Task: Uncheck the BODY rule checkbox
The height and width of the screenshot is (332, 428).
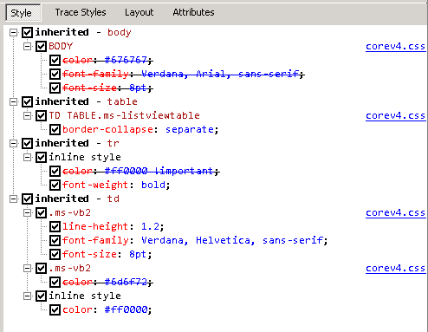Action: [41, 46]
